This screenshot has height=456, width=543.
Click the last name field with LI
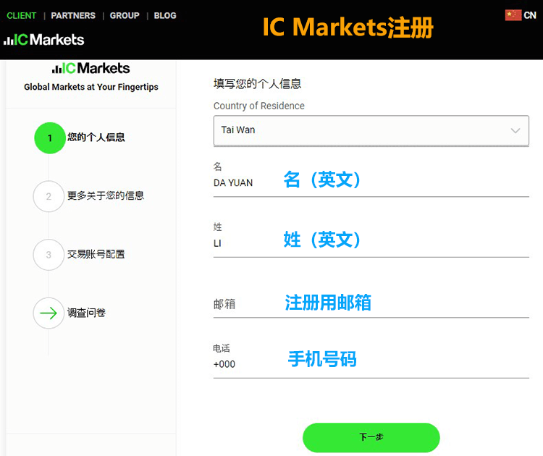[x=371, y=243]
